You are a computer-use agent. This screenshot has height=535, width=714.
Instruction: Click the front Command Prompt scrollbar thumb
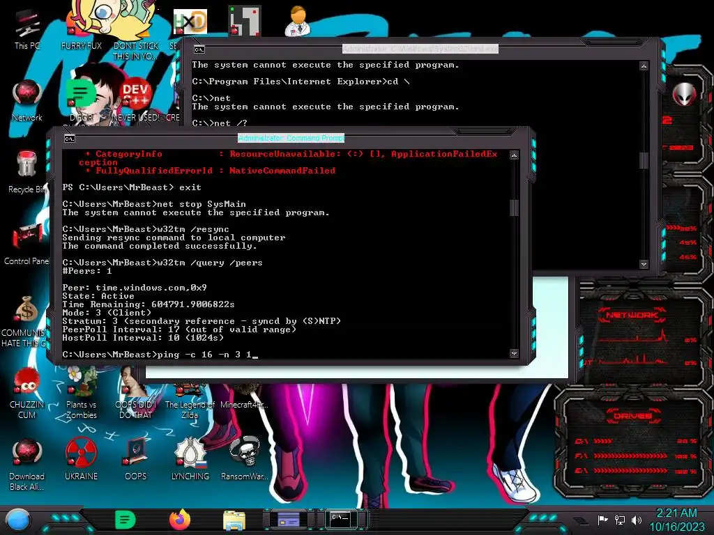(x=514, y=208)
